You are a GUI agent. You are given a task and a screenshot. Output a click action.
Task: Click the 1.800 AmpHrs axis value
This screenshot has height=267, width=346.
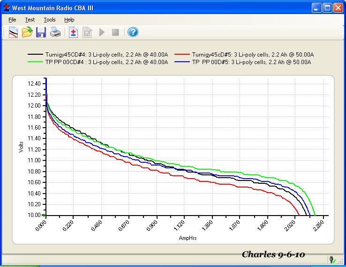tap(263, 225)
